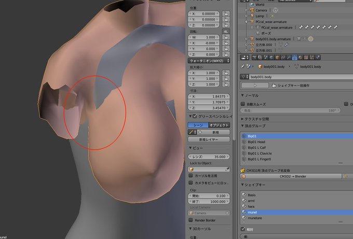Select the オブジェクト toggle in Grease Pencil
Screen dimensions: 353x239
(219, 125)
